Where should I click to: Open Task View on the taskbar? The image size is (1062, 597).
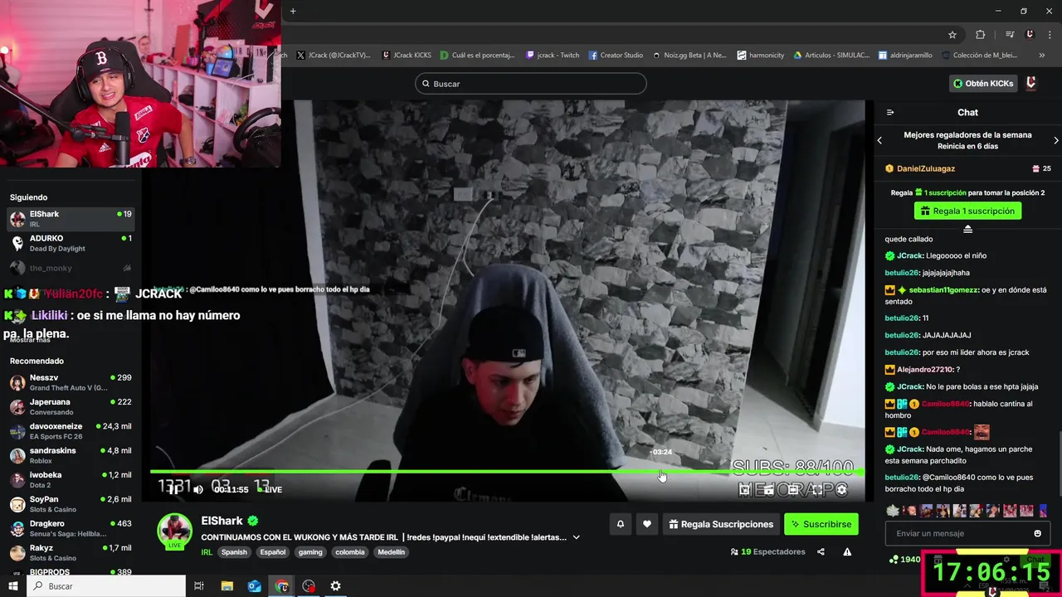point(199,586)
